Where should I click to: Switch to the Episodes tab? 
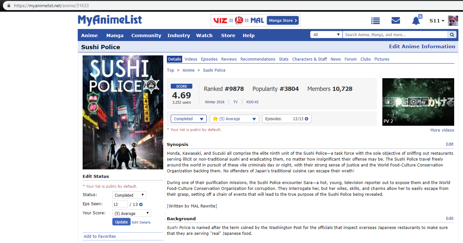coord(209,59)
